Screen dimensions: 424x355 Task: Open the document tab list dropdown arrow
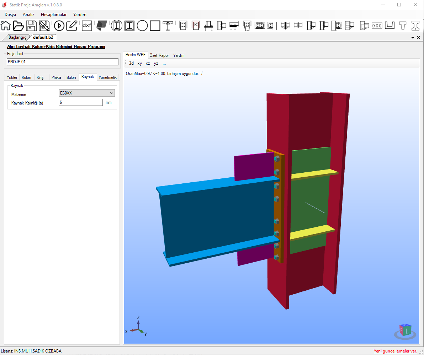click(412, 38)
